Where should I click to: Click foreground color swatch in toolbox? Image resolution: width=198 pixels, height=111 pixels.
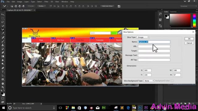tap(2, 93)
